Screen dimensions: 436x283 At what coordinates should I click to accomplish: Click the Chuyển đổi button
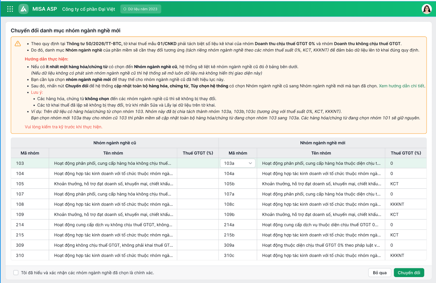click(x=409, y=273)
